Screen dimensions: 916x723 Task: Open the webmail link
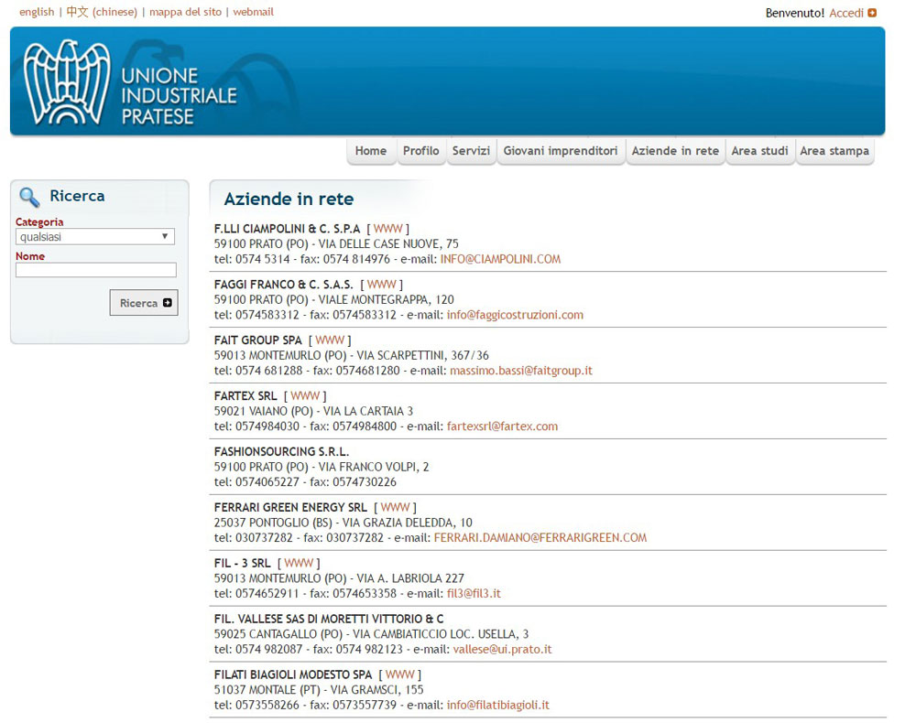click(253, 12)
